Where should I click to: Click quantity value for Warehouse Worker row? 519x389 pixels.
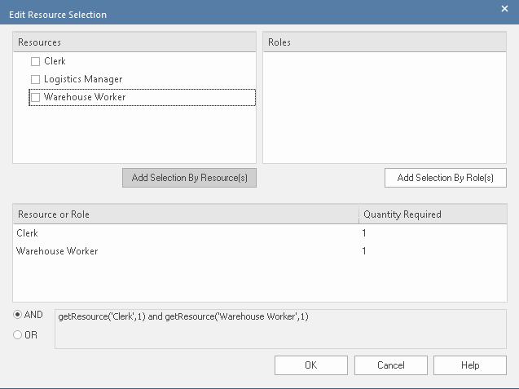tap(365, 251)
